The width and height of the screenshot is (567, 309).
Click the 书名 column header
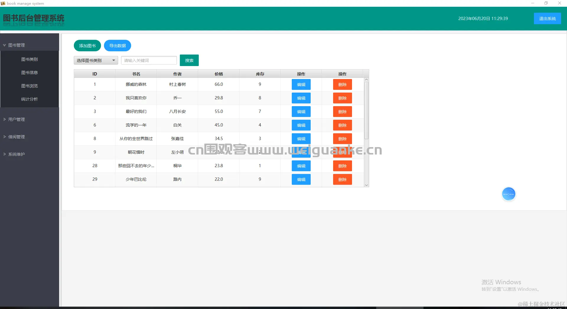click(136, 74)
